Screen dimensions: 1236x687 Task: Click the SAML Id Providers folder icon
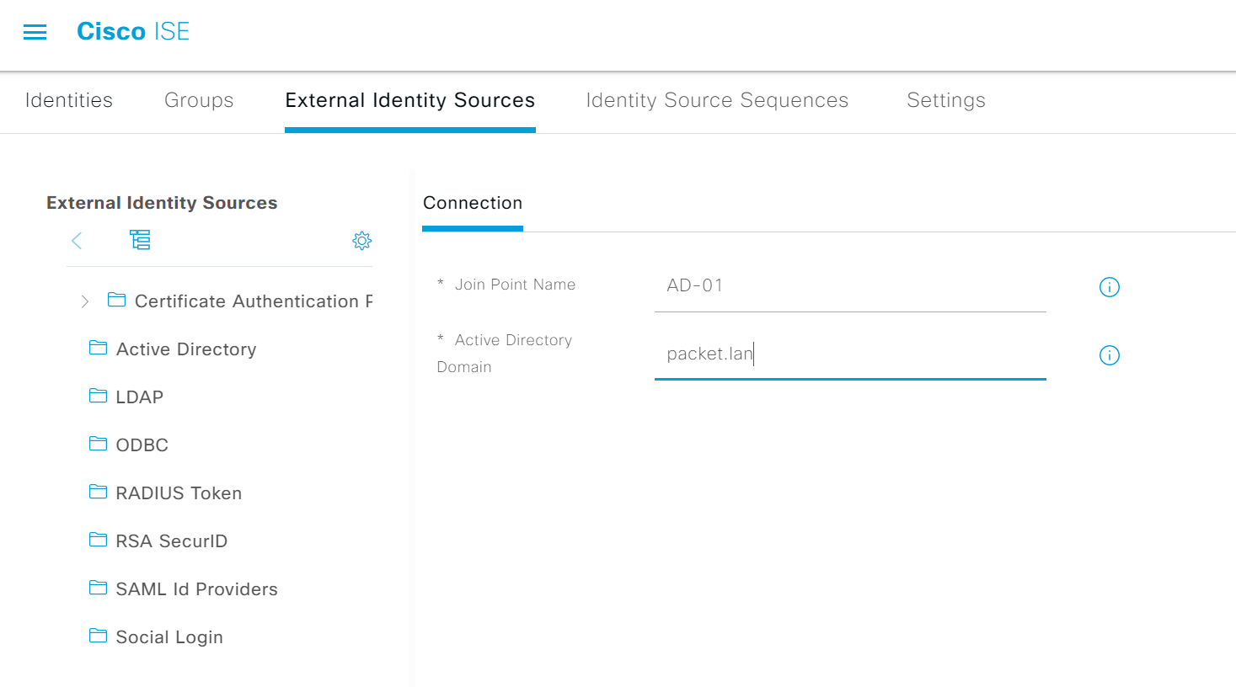[99, 588]
